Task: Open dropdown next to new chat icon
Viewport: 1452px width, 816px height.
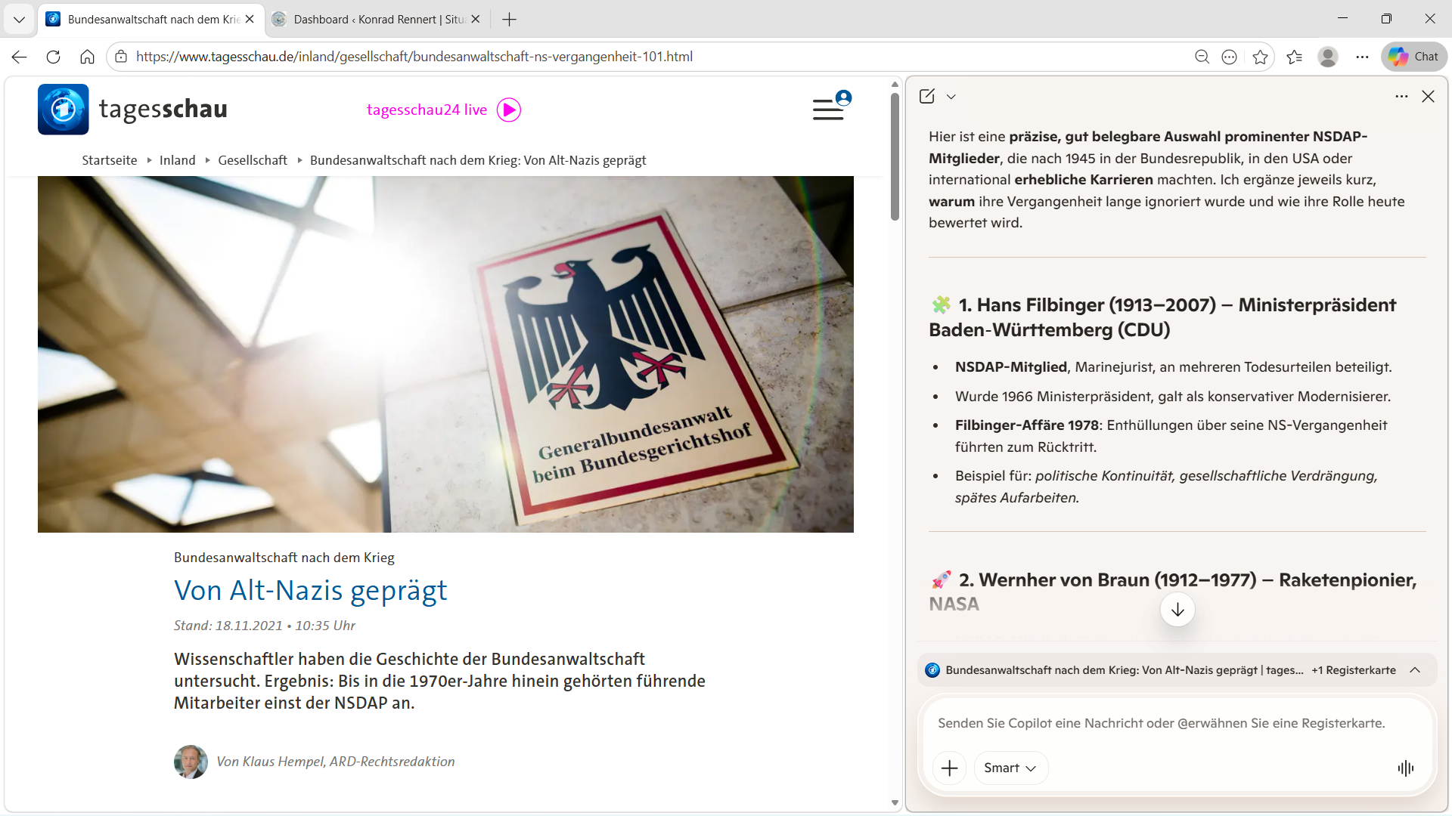Action: (951, 97)
